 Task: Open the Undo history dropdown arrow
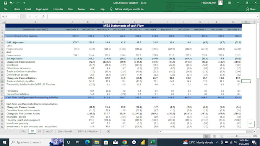coord(14,3)
